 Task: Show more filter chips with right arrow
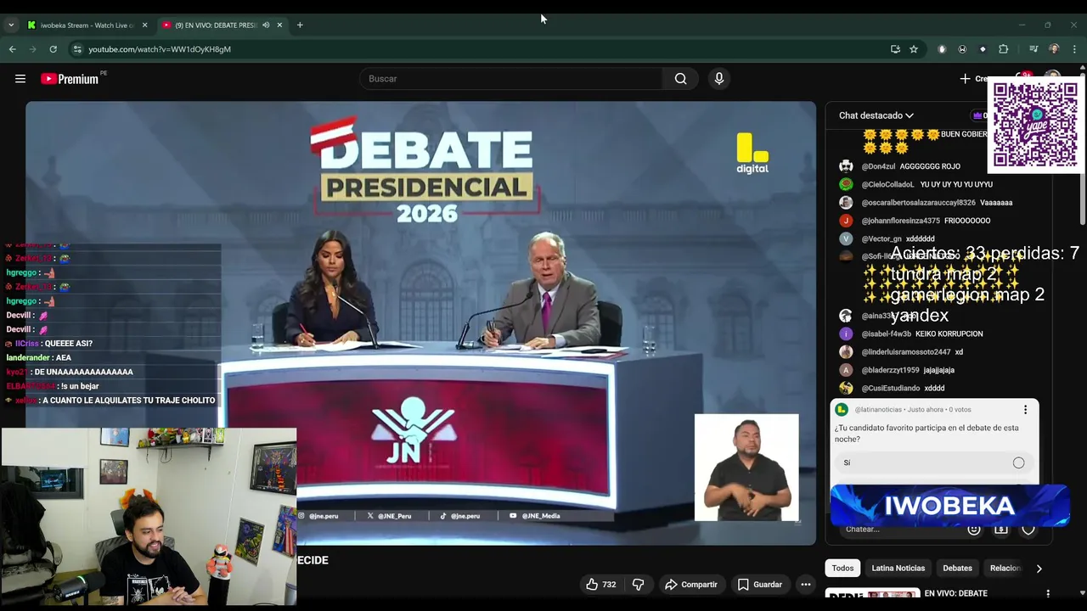[1039, 569]
